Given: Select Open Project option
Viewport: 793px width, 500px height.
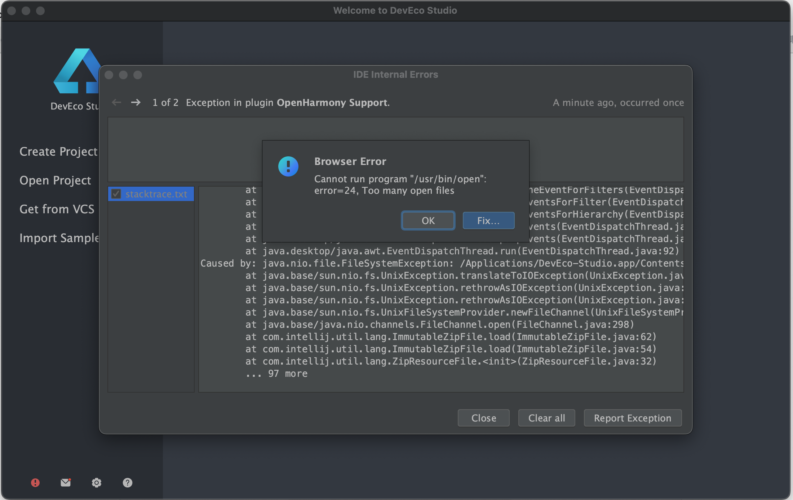Looking at the screenshot, I should pyautogui.click(x=55, y=180).
